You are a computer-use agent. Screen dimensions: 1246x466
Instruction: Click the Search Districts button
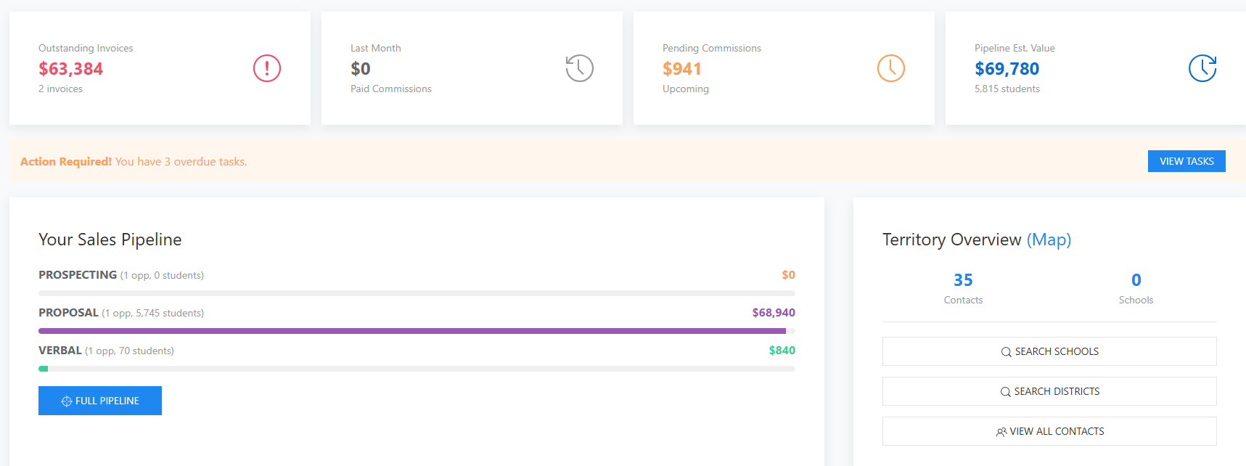coord(1049,391)
